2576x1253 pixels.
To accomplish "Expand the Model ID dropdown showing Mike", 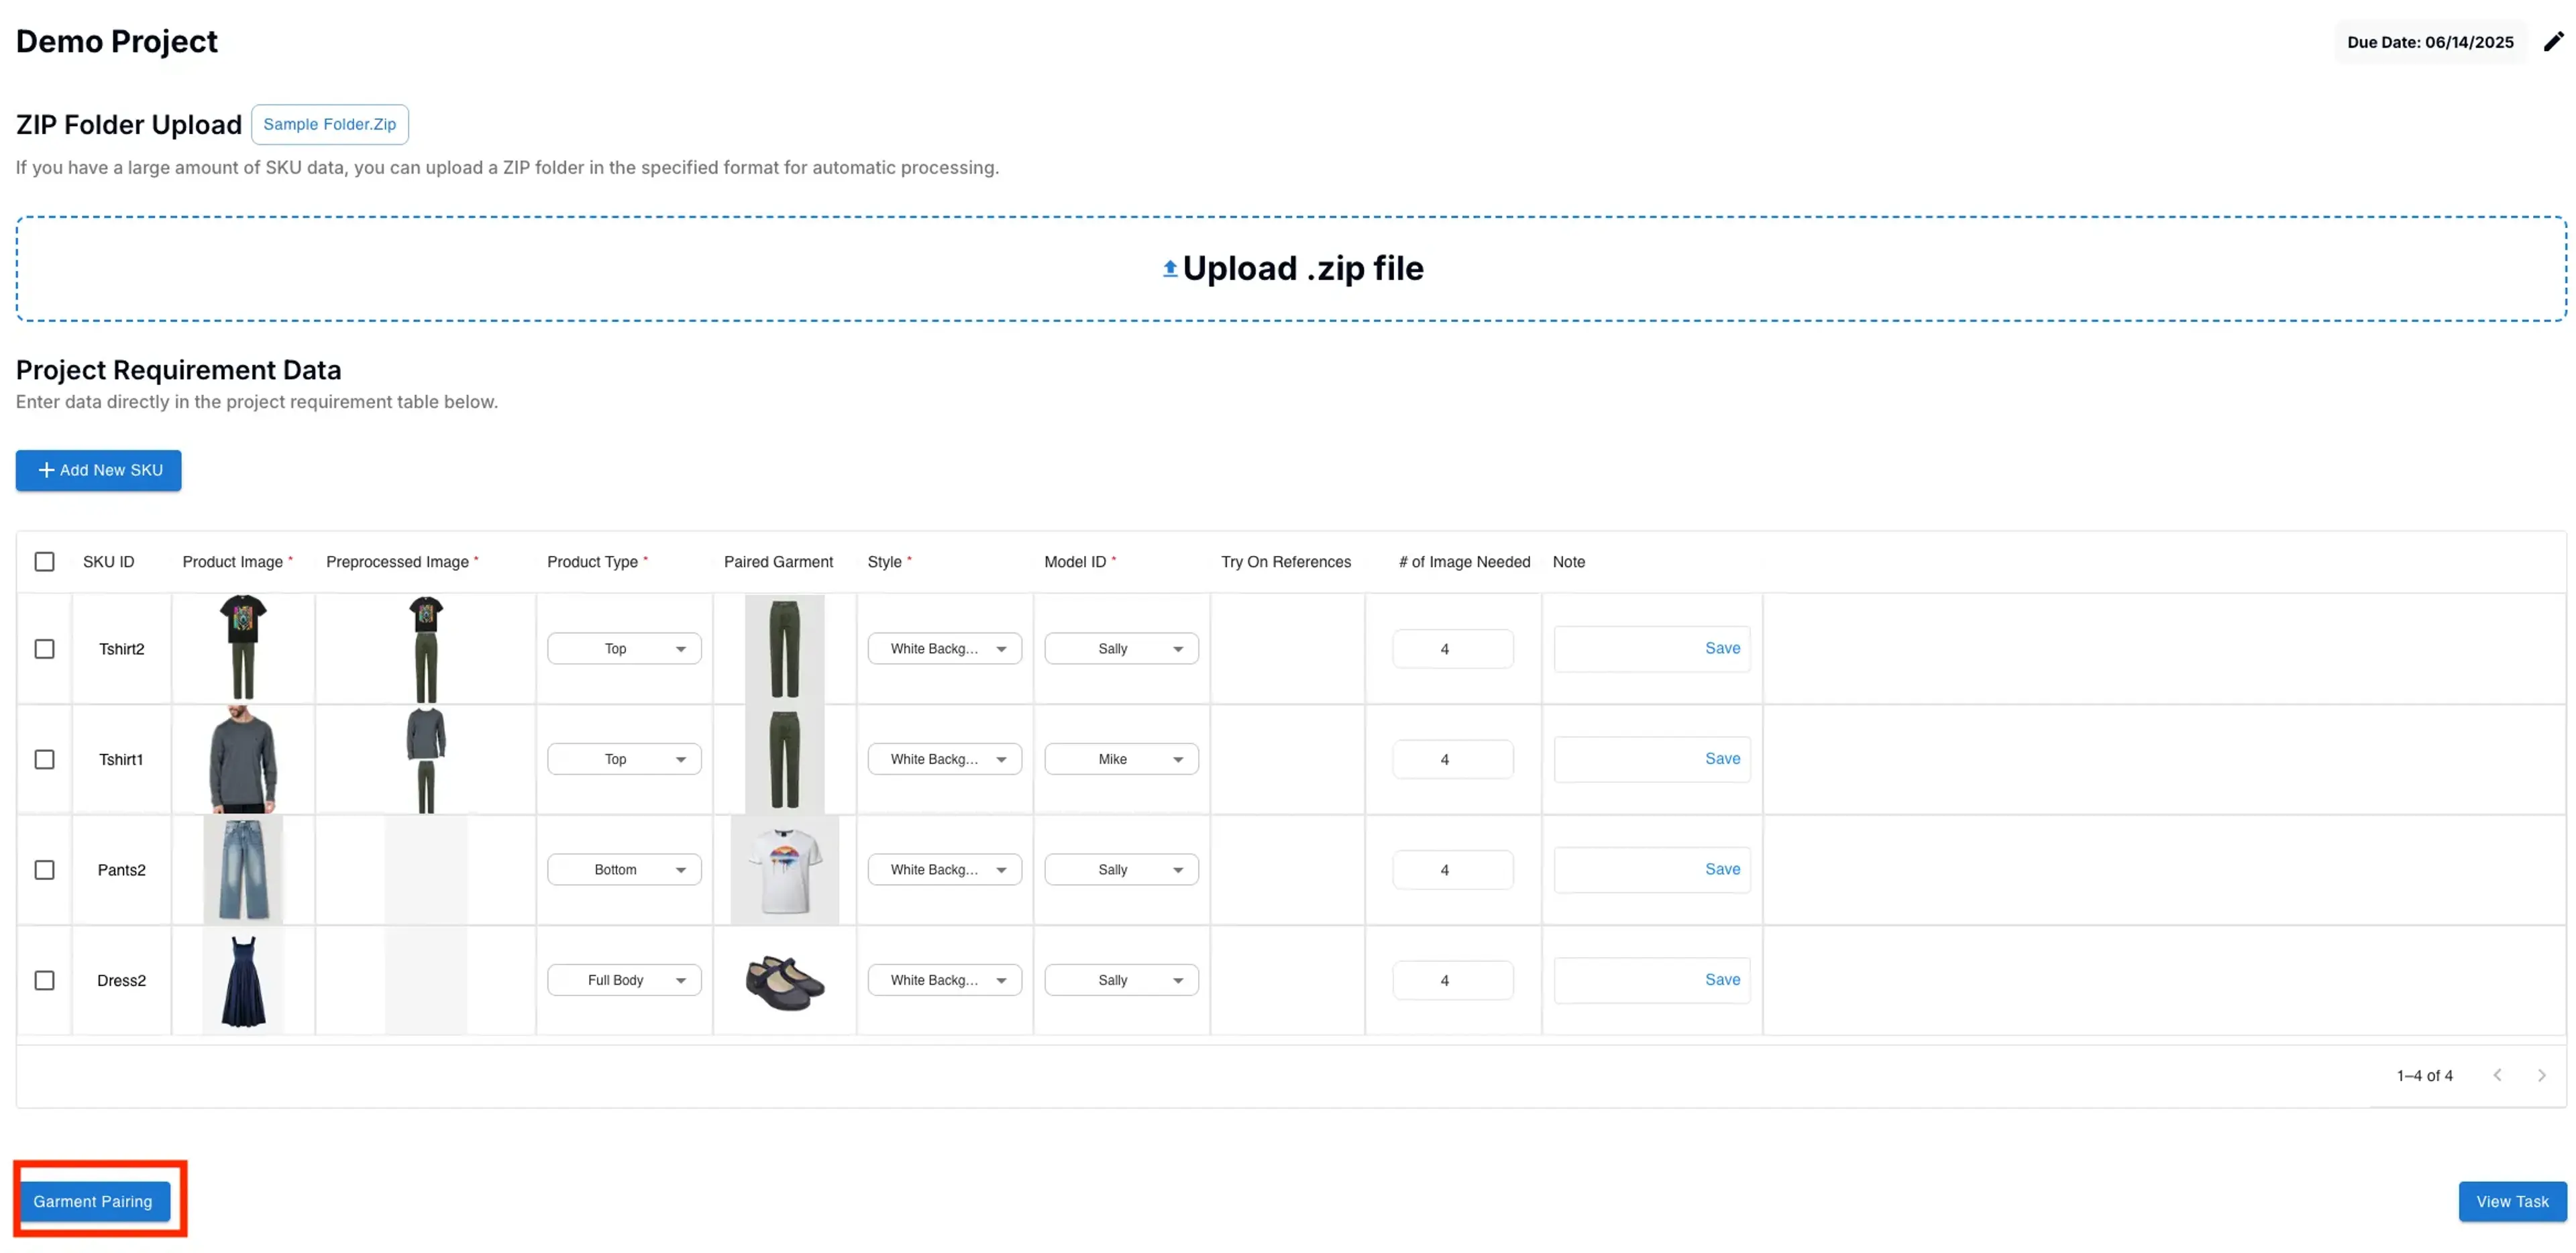I will tap(1121, 760).
